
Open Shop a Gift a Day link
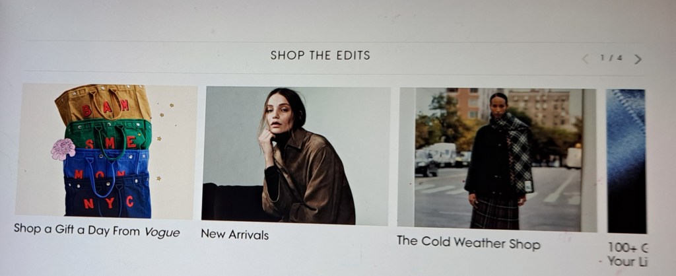[x=96, y=230]
